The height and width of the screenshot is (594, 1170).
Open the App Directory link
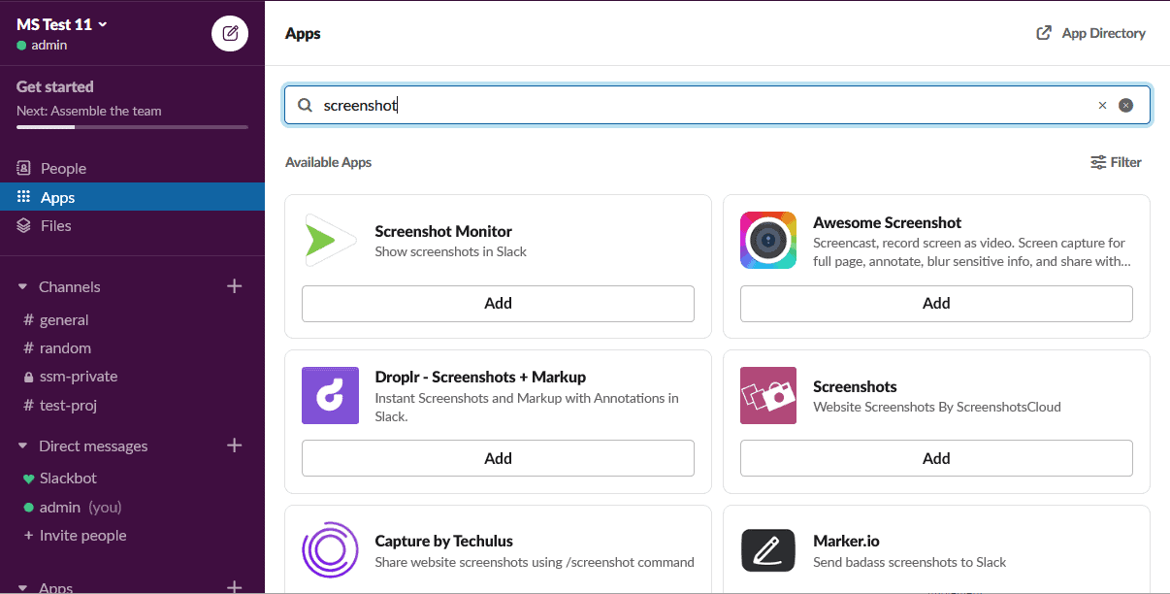coord(1090,32)
